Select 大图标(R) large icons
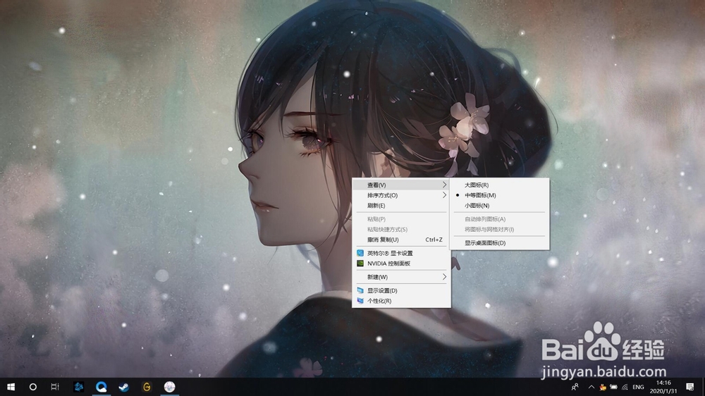 499,185
